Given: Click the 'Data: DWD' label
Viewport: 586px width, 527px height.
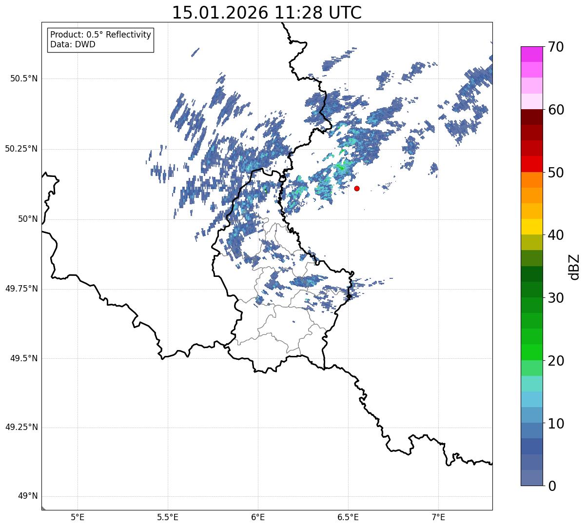Looking at the screenshot, I should coord(73,45).
